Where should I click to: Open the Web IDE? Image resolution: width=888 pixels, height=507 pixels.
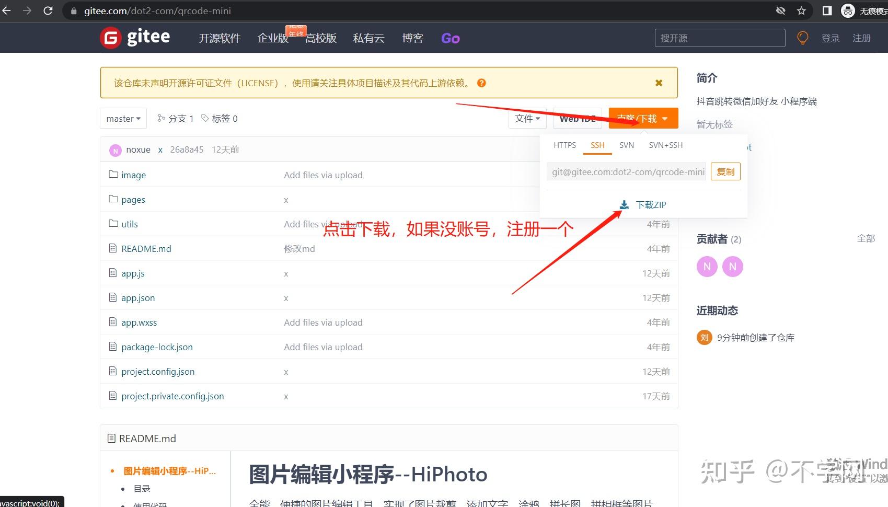(577, 118)
